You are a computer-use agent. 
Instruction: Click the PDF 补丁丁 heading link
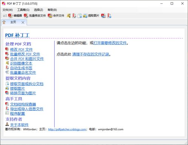pos(17,35)
